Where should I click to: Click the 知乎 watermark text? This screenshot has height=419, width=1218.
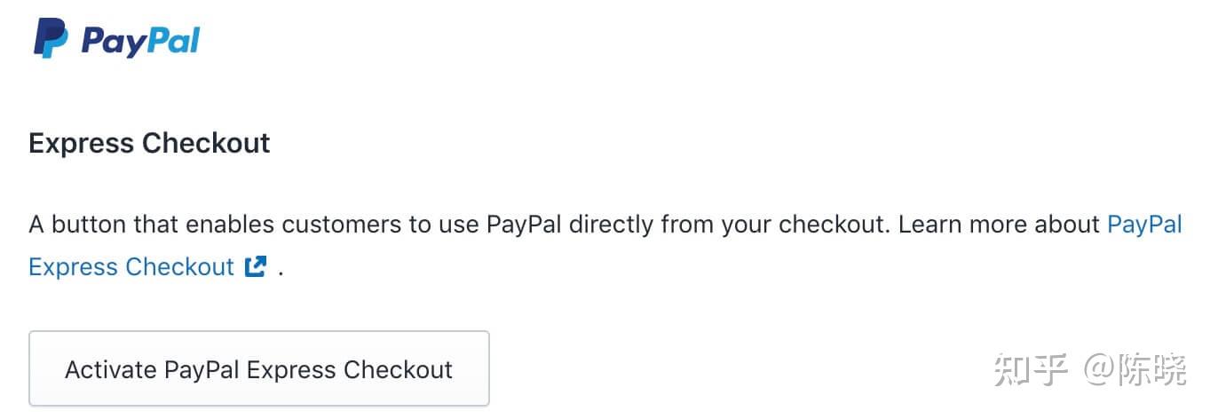(1030, 369)
